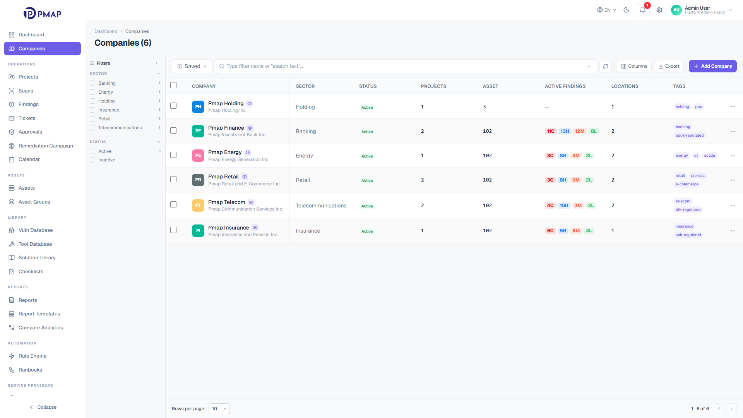The width and height of the screenshot is (743, 418).
Task: Click the eye icon next to Pmap Holding
Action: (250, 104)
